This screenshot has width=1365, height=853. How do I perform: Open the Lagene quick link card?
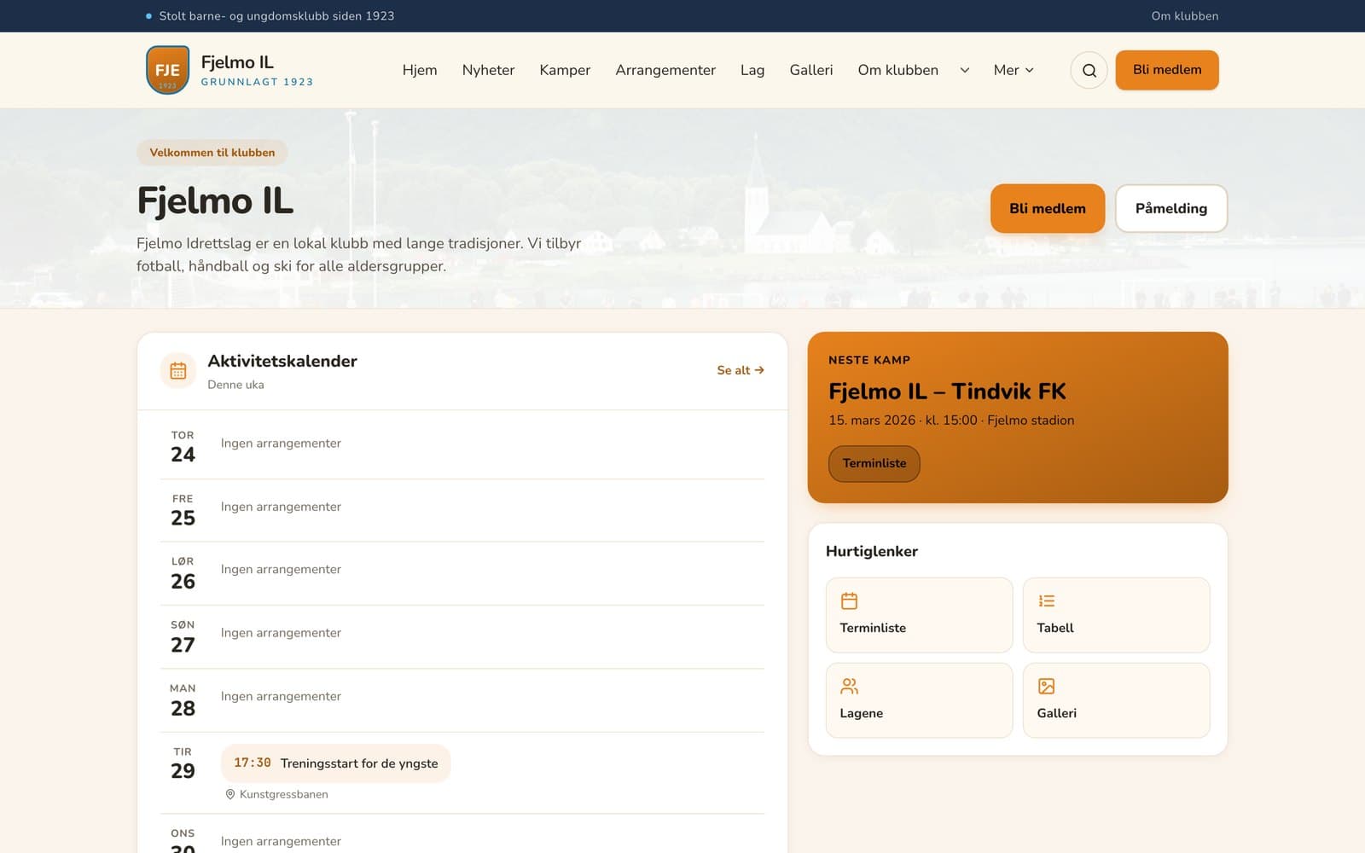tap(919, 700)
